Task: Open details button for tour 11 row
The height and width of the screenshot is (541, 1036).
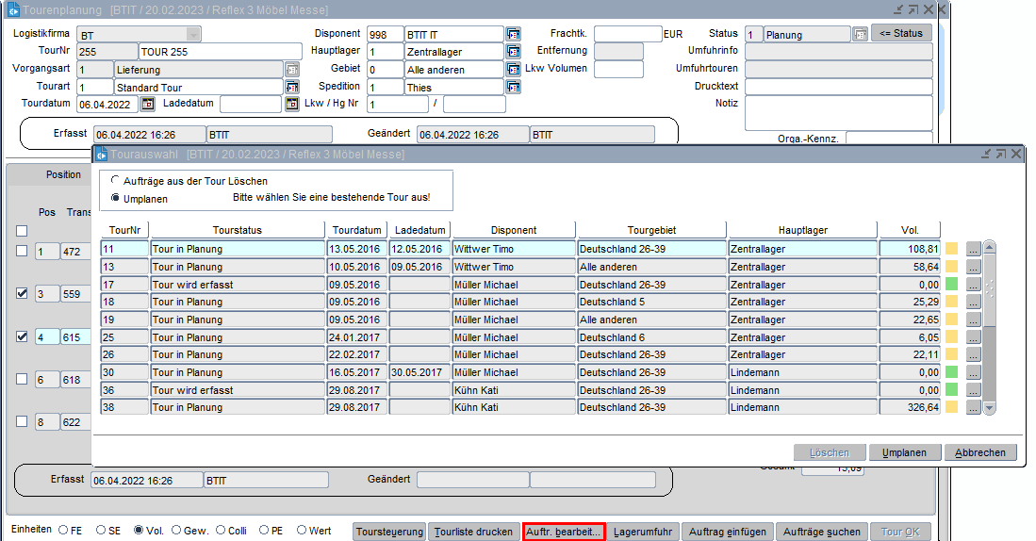Action: point(973,249)
